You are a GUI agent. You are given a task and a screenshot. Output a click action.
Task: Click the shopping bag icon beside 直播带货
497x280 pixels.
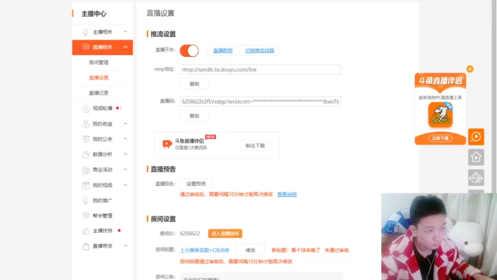tap(86, 246)
